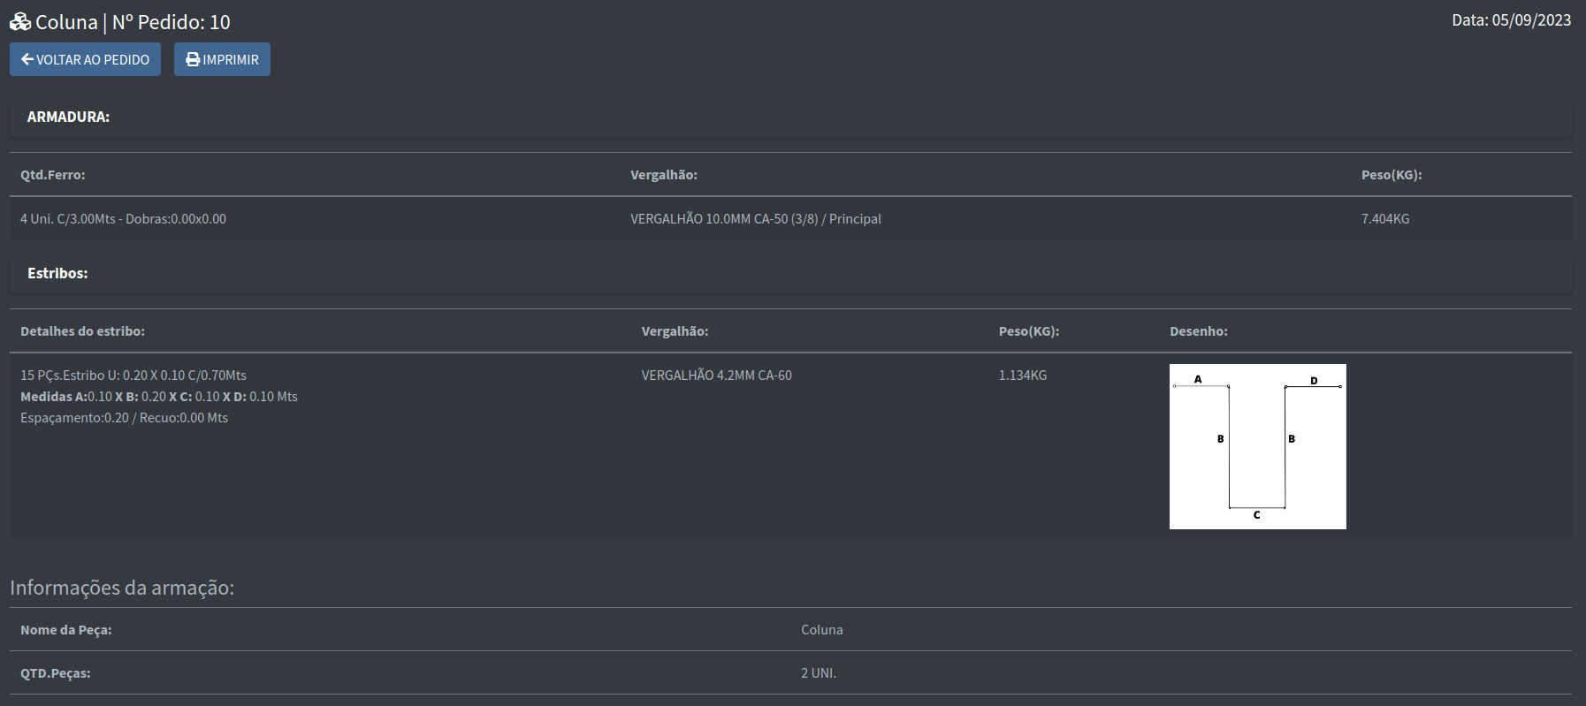Select the '4 Uni. C/3.00Mts' cell

click(x=123, y=219)
